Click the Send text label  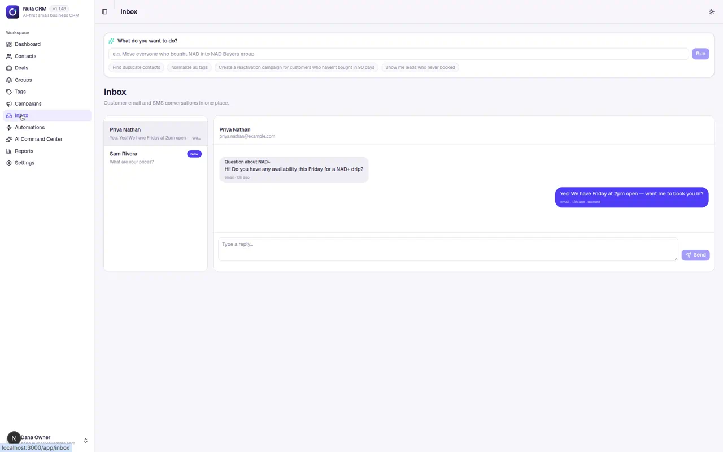(699, 255)
